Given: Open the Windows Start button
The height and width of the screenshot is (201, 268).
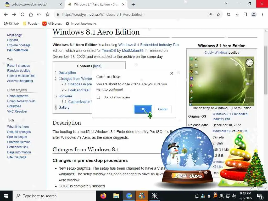Looking at the screenshot, I should [x=6, y=196].
